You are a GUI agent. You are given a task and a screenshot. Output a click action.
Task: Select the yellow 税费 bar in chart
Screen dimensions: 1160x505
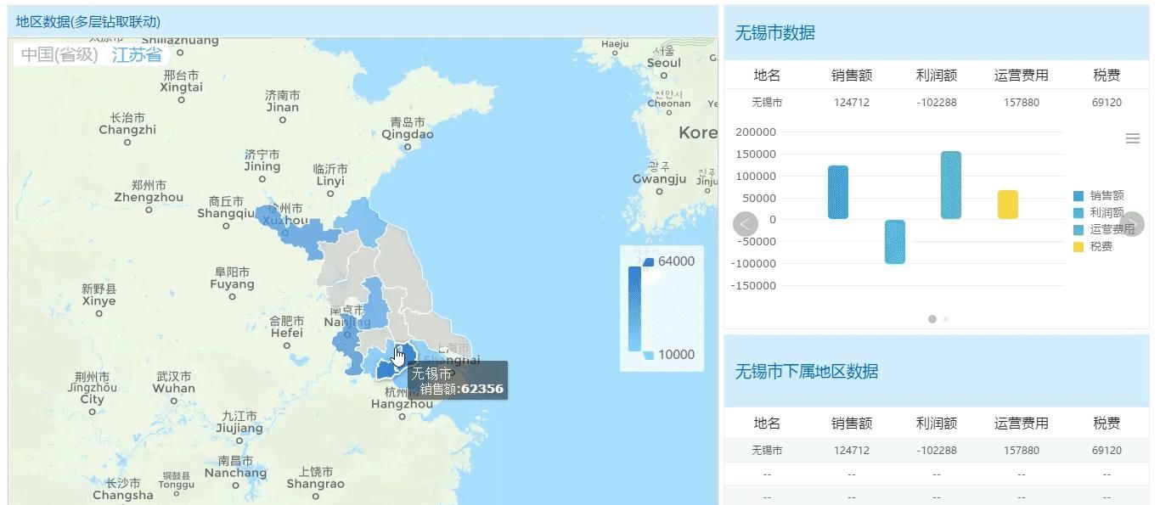[x=1008, y=205]
